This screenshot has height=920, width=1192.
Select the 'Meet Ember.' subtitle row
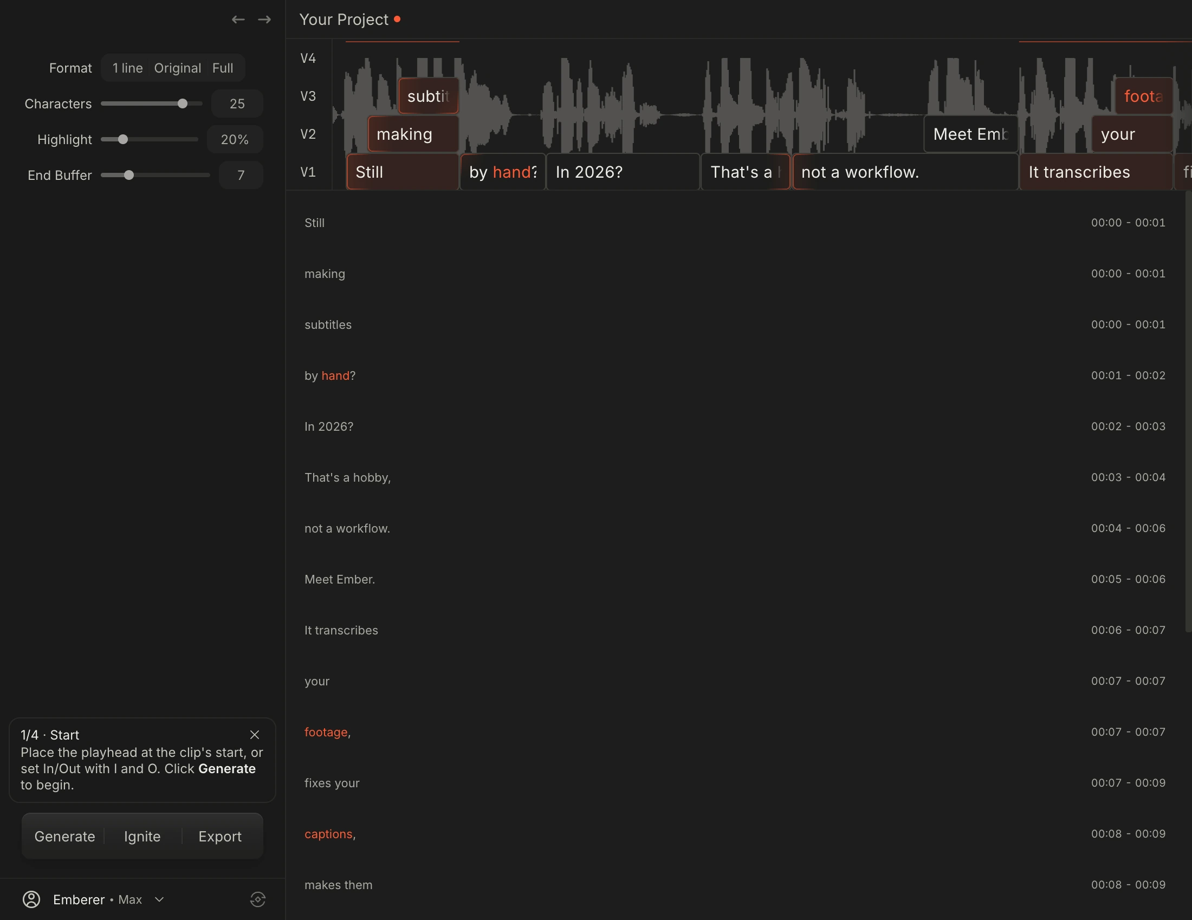coord(735,580)
